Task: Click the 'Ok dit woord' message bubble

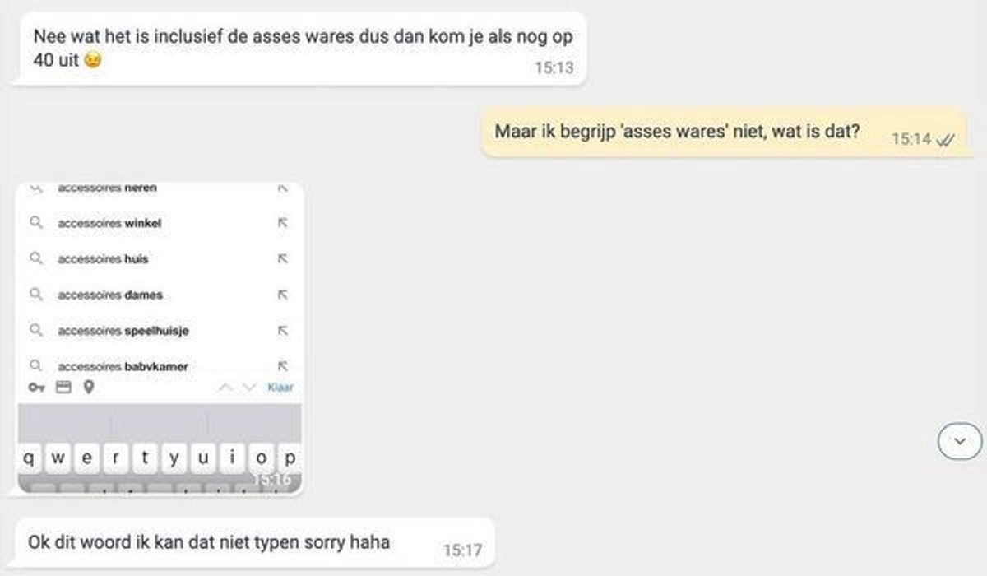Action: coord(255,543)
